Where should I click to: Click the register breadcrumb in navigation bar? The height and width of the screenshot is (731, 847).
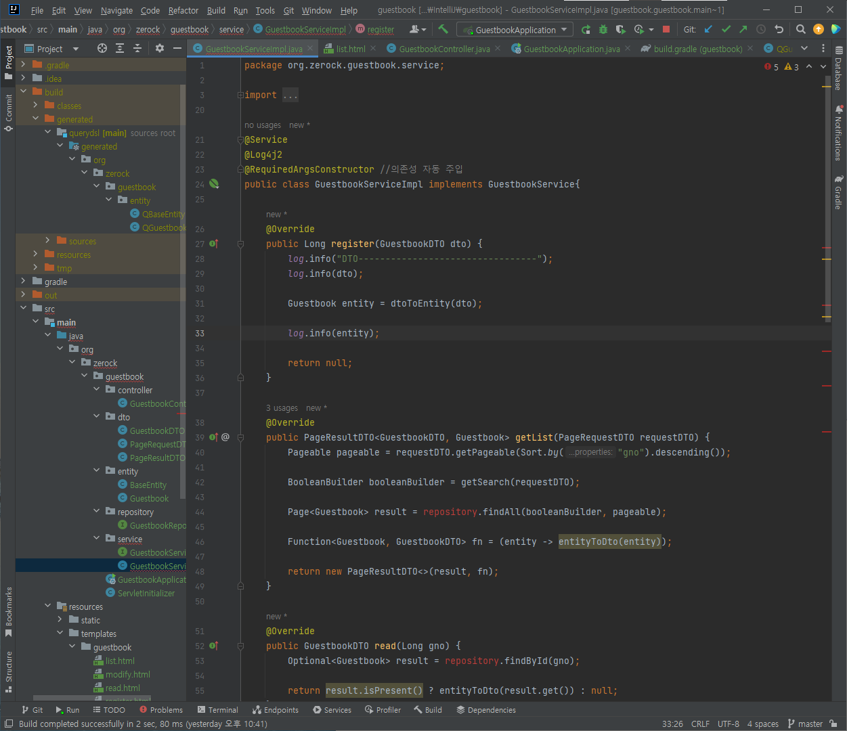tap(381, 30)
